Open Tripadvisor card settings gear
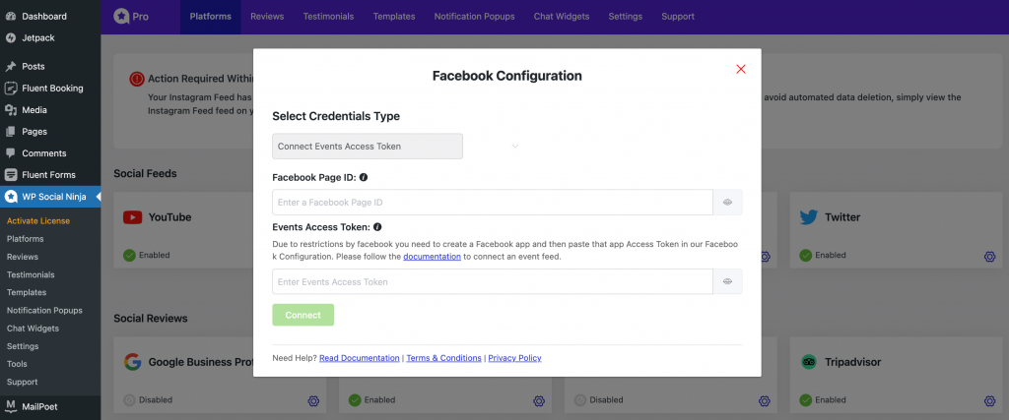This screenshot has height=420, width=1009. (x=989, y=400)
